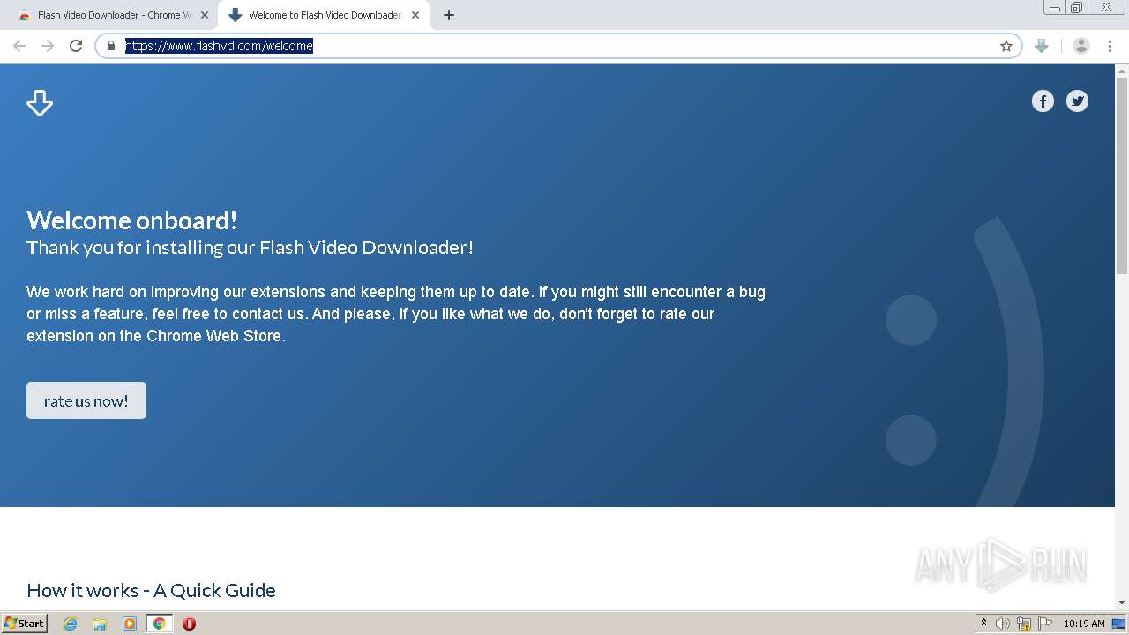This screenshot has height=635, width=1129.
Task: View site security lock information
Action: click(x=111, y=46)
